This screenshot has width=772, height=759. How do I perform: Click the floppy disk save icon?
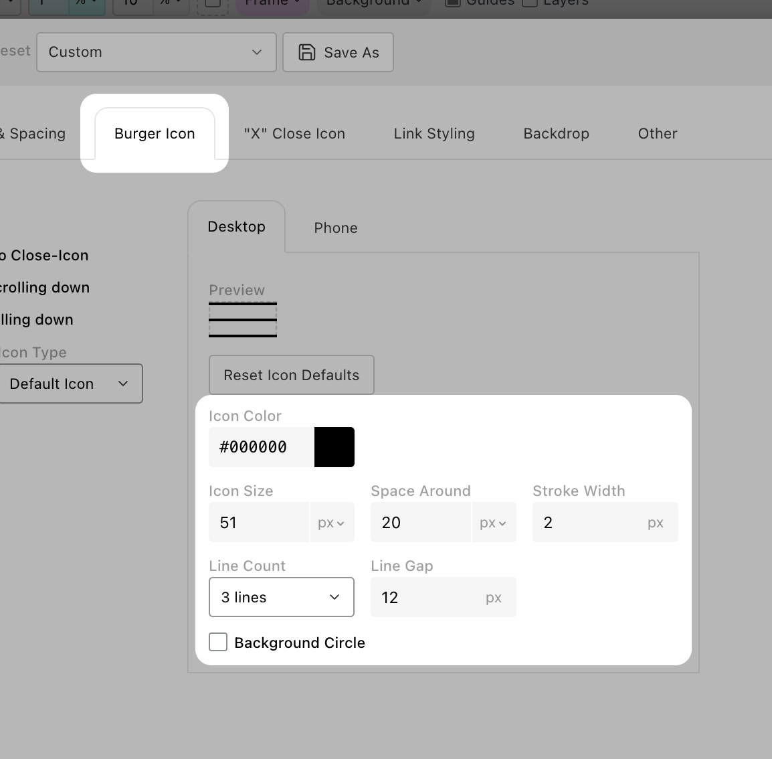pos(307,52)
